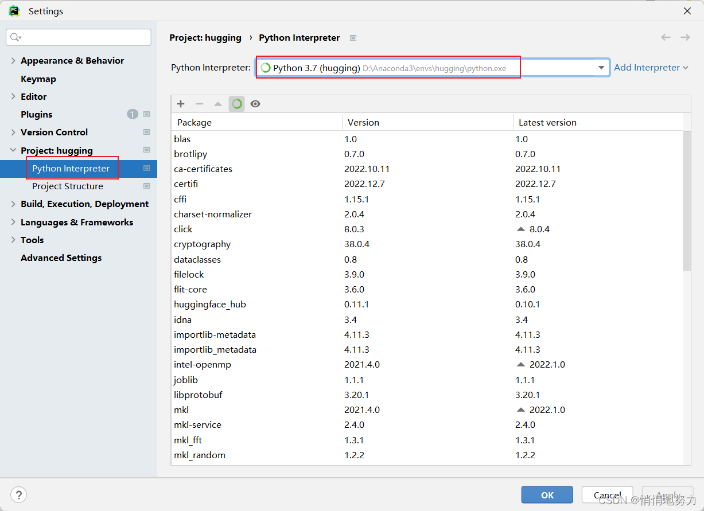Click the settings search field

pos(79,37)
